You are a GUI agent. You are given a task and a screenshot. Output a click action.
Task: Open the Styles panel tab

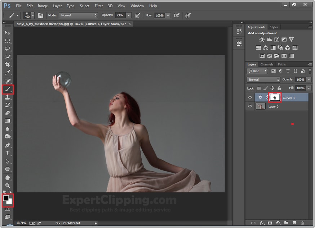tap(274, 27)
